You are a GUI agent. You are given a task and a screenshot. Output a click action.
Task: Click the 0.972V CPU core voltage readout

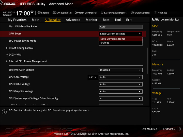point(93,77)
